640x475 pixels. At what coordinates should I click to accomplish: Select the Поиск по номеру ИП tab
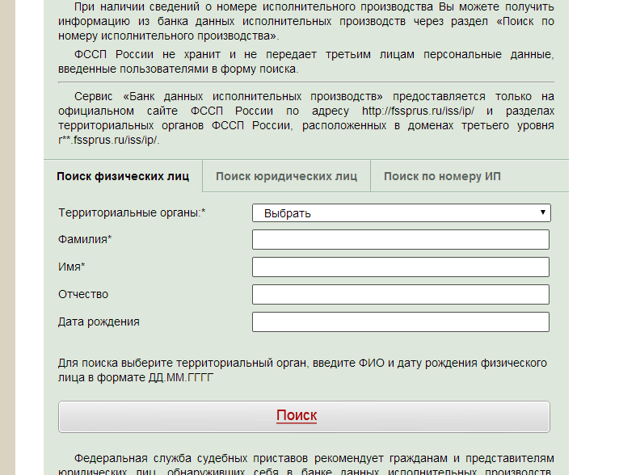(x=442, y=176)
